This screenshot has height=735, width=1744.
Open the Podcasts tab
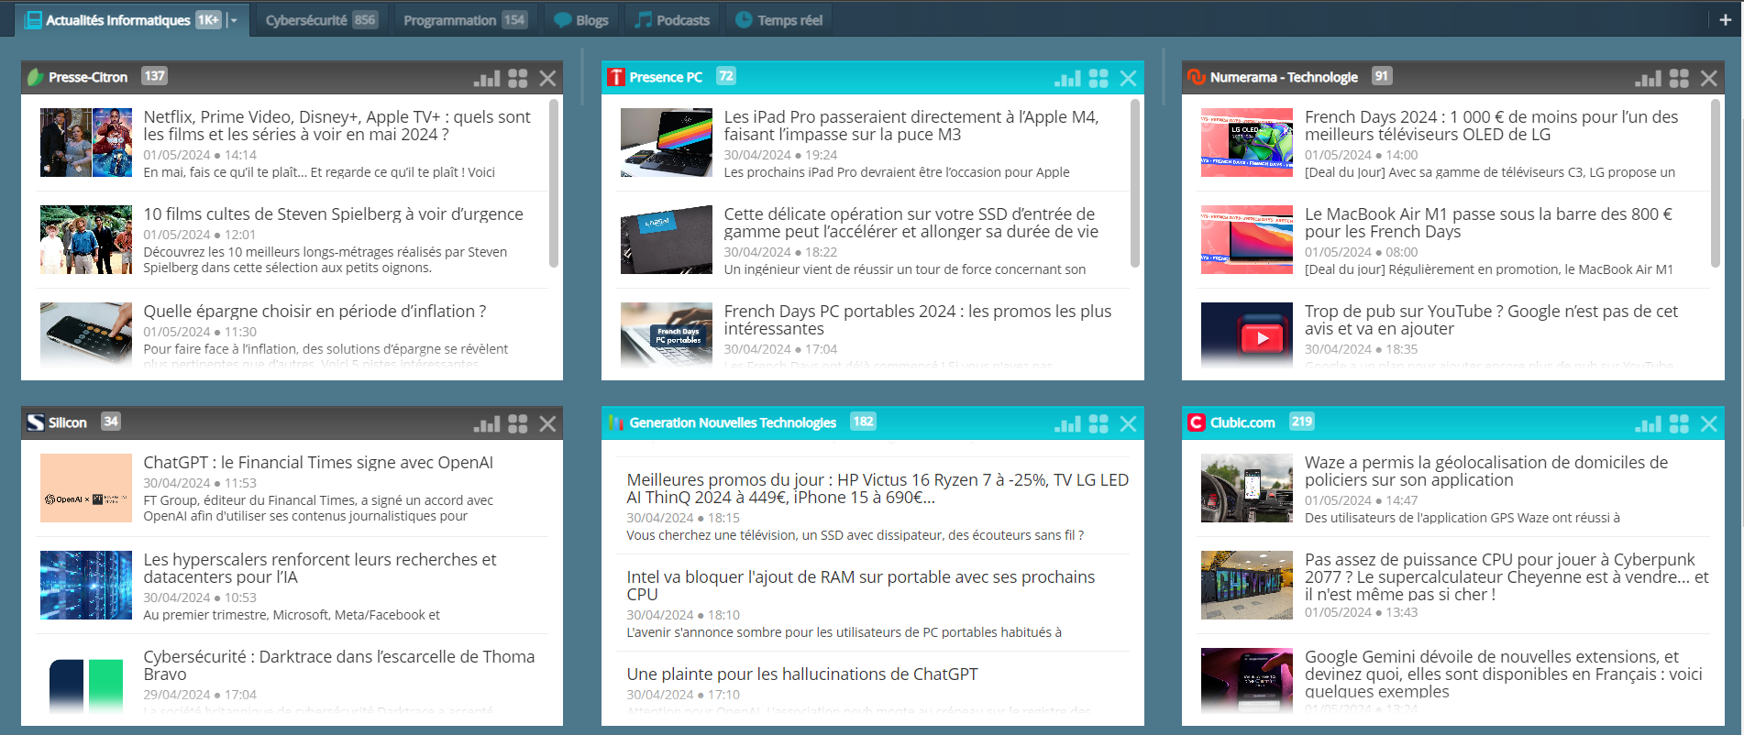point(673,20)
